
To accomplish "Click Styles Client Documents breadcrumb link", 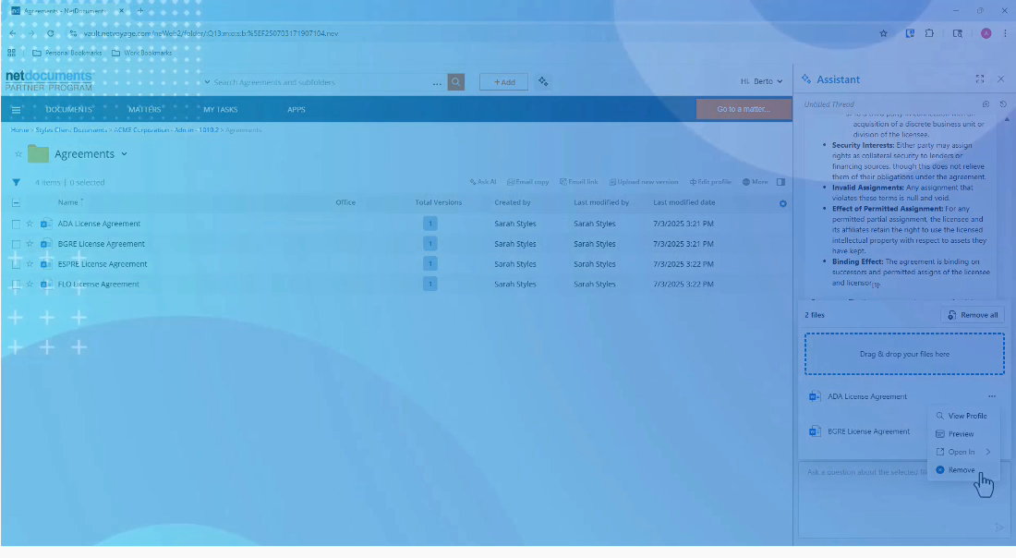I will click(x=71, y=130).
